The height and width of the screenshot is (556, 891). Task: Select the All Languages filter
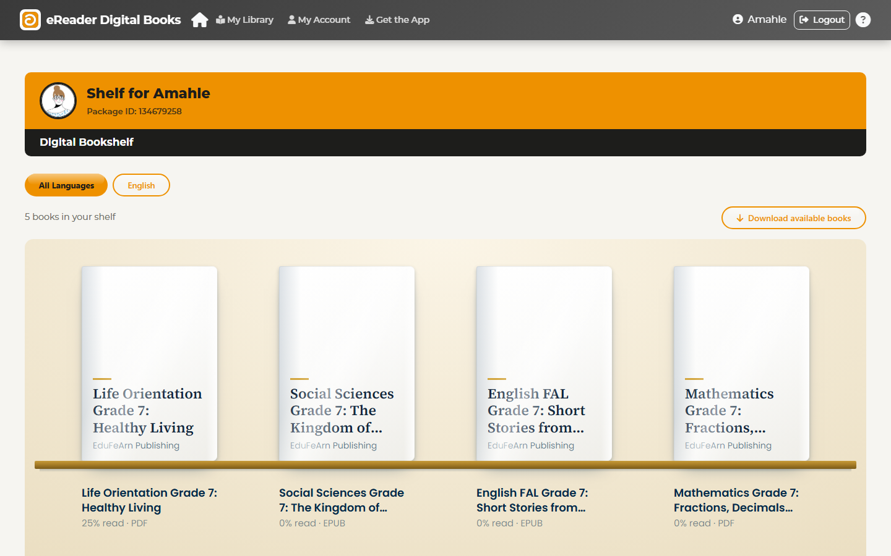[66, 185]
